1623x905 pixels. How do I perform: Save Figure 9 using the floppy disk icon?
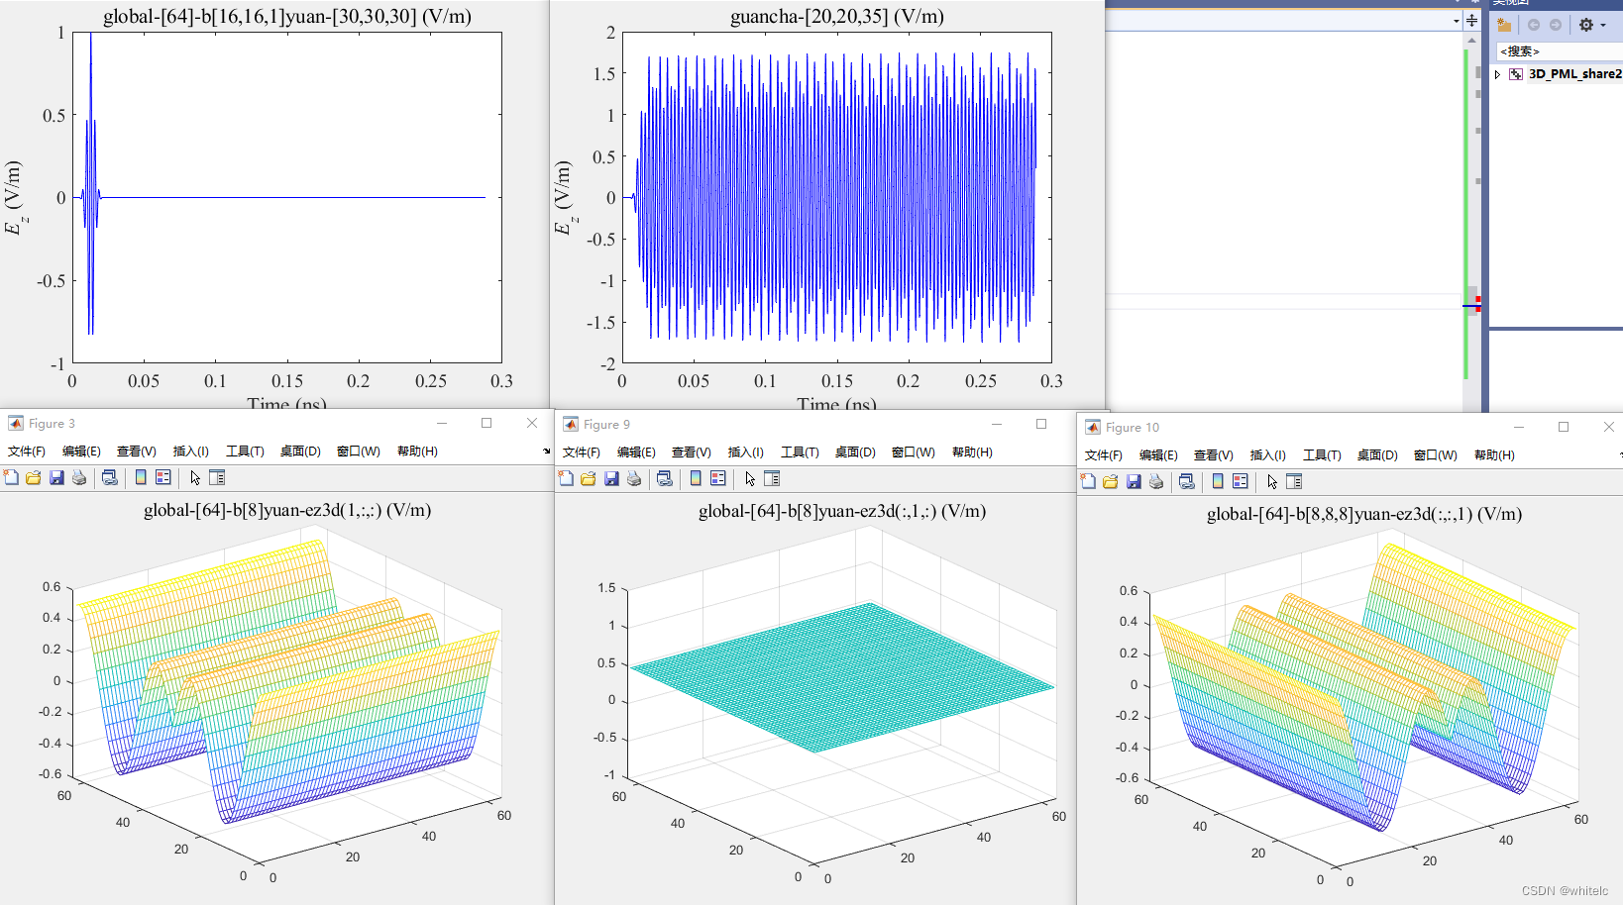point(611,478)
